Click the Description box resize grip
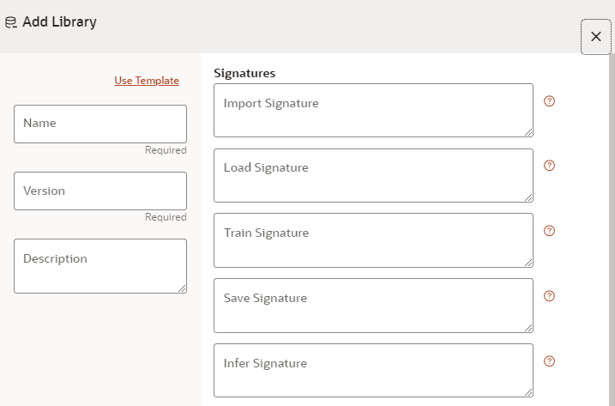615x406 pixels. [182, 288]
